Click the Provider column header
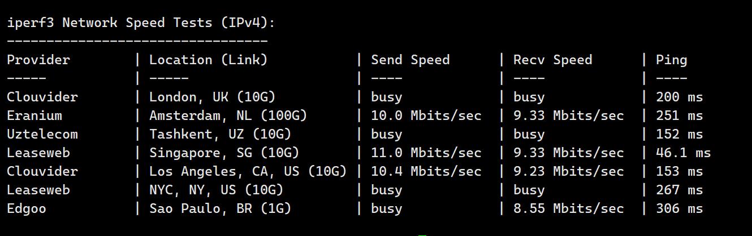This screenshot has width=752, height=236. click(38, 60)
